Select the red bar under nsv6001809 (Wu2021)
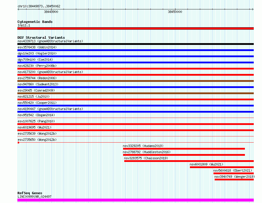 click(x=222, y=168)
